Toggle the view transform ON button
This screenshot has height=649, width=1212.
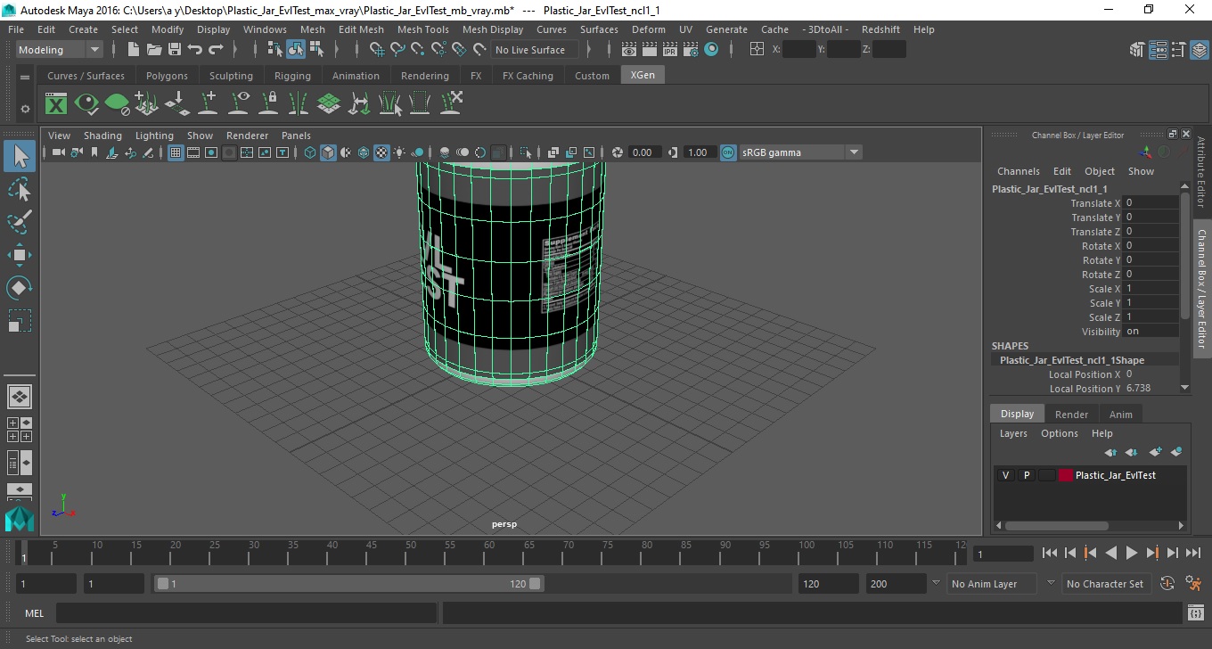click(728, 152)
